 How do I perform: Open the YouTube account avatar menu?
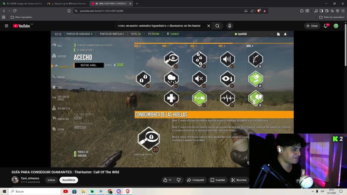336,26
